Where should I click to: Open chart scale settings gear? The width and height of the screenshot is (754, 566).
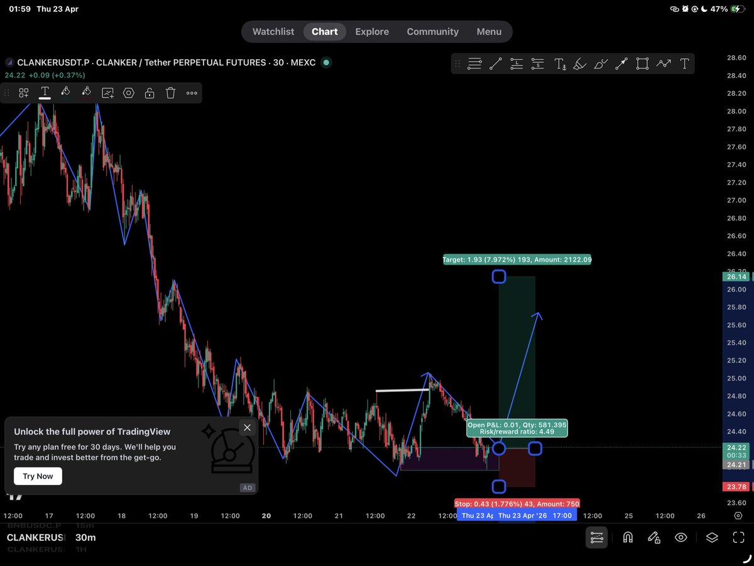pos(738,516)
